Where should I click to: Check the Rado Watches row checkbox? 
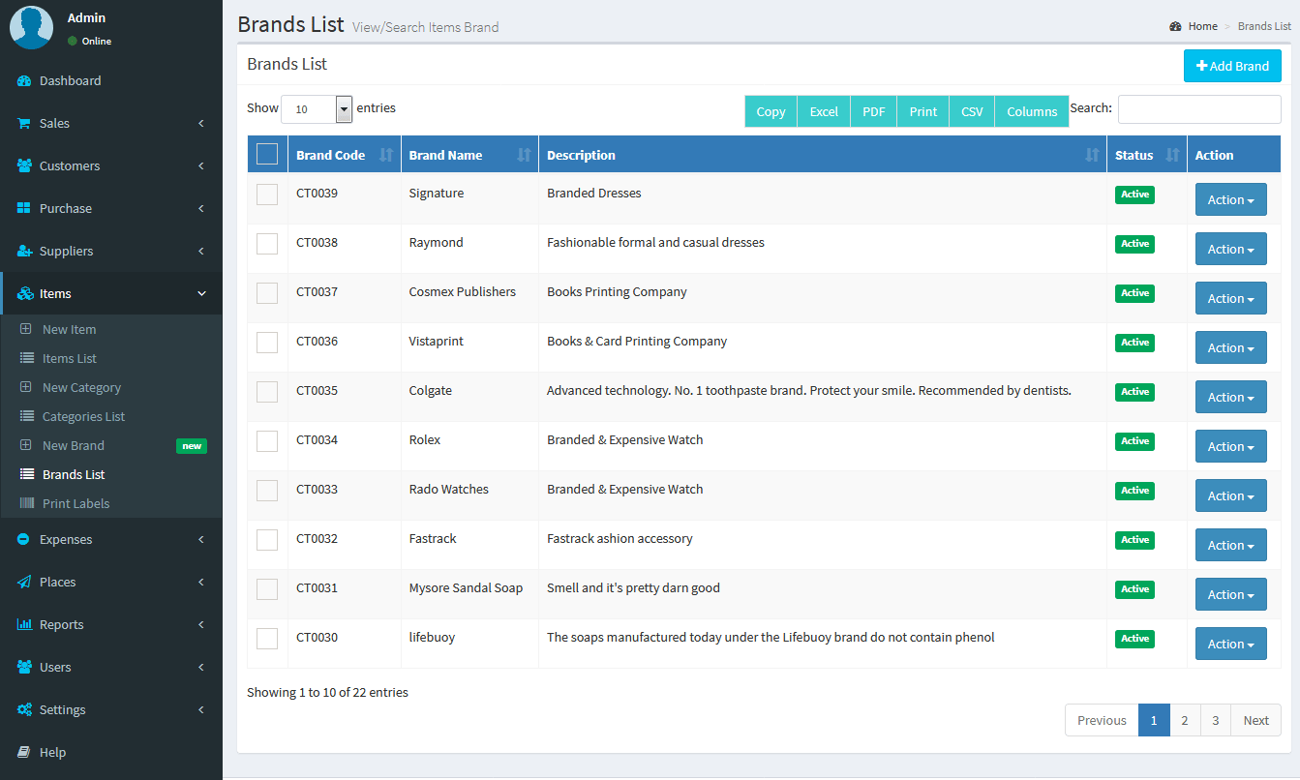point(267,491)
